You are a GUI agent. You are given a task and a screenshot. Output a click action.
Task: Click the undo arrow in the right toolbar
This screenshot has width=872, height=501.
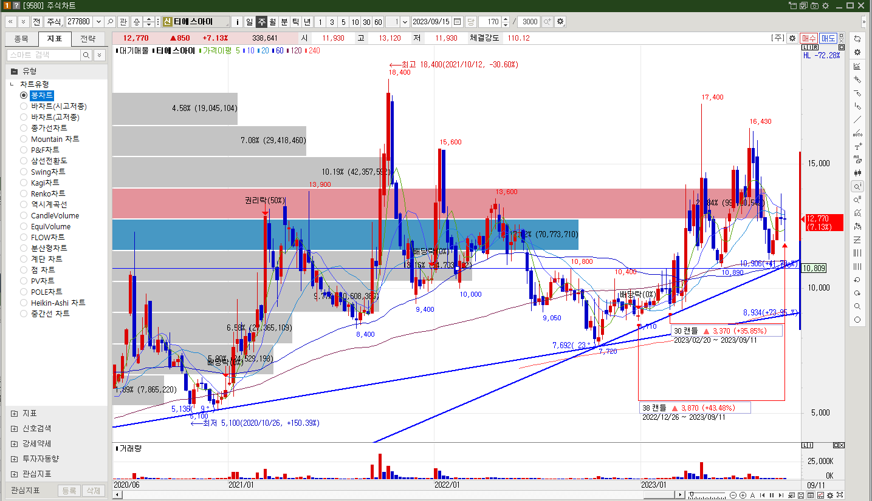[x=857, y=280]
